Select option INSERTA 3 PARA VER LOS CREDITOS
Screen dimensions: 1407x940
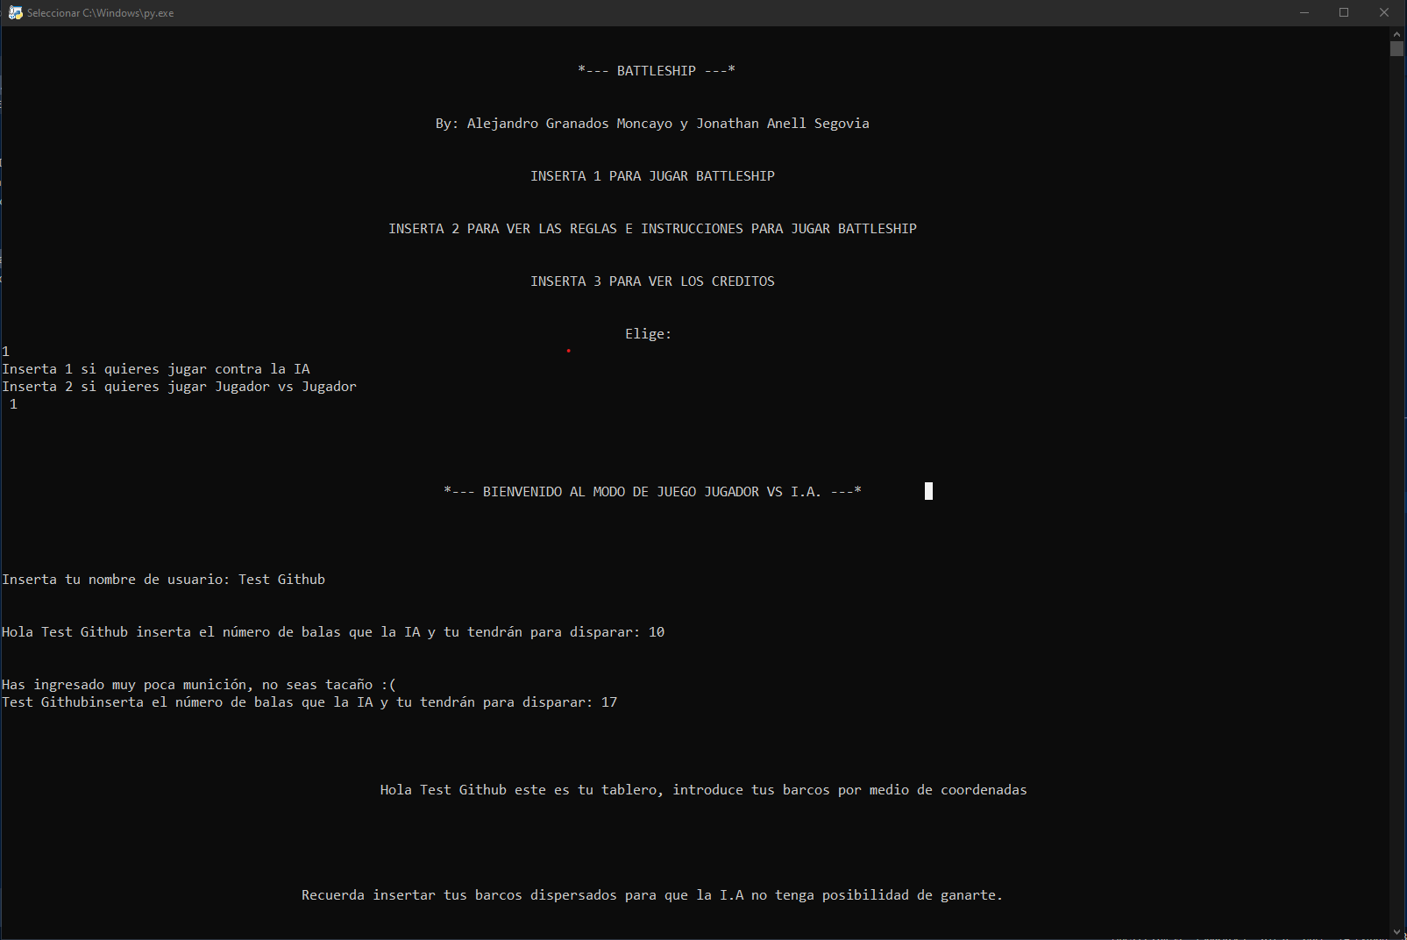[x=651, y=281]
